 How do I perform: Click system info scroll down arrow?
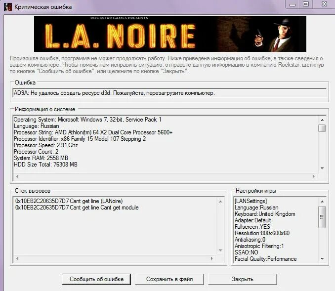[x=322, y=168]
